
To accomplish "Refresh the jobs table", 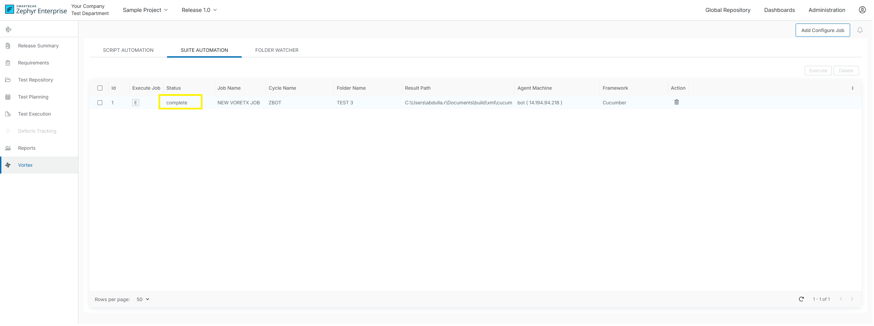I will pos(801,299).
